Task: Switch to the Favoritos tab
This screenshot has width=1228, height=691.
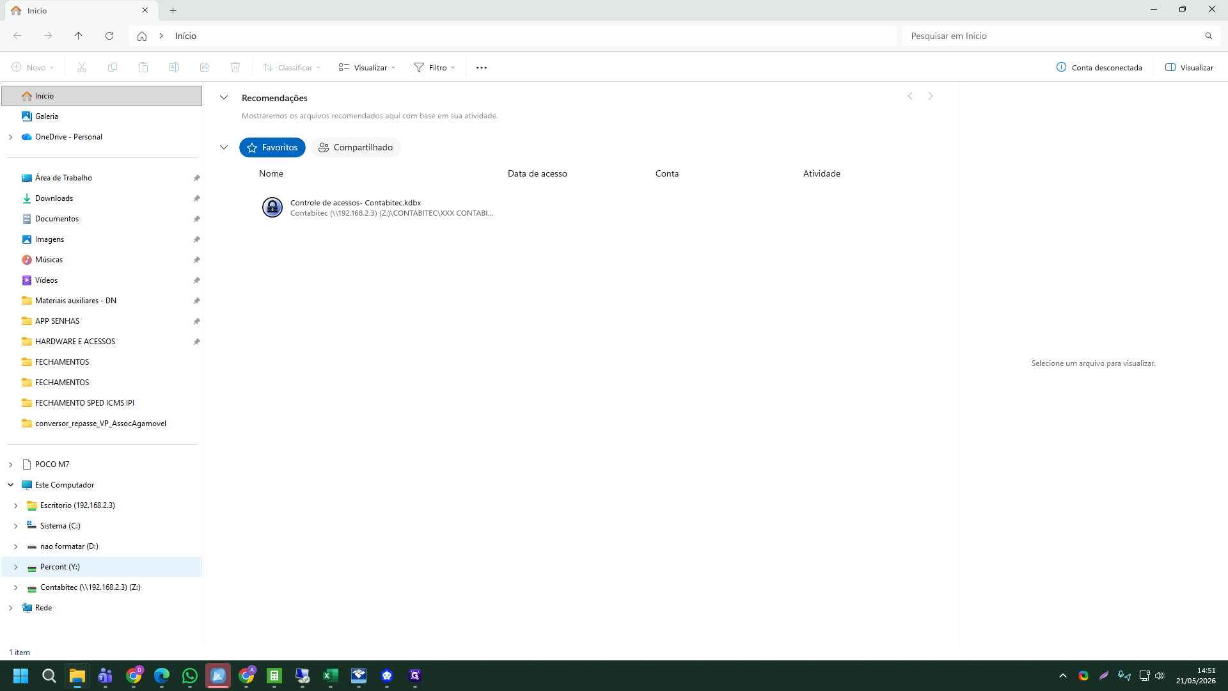Action: point(272,147)
